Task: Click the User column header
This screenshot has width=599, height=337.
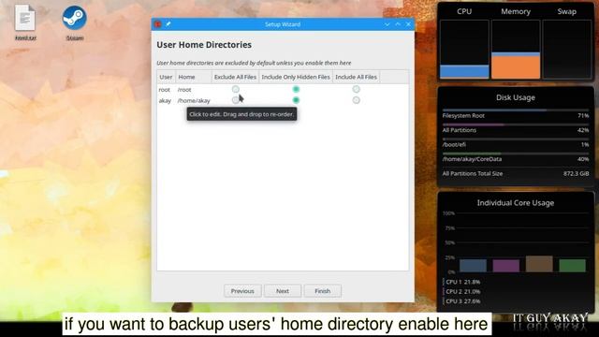Action: tap(166, 77)
